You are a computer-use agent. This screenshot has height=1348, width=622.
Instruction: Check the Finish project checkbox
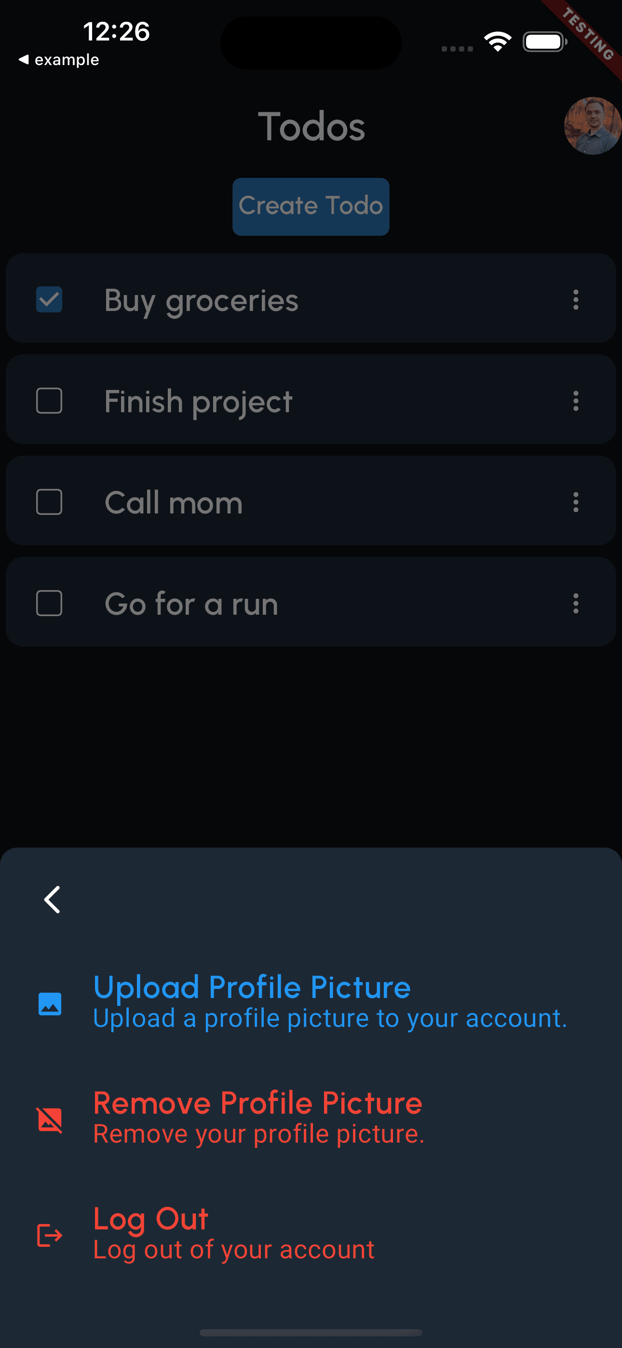point(49,401)
